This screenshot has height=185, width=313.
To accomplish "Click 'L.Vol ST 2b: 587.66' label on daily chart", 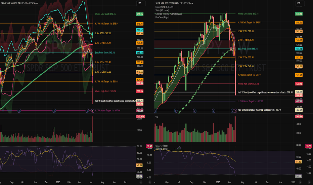I will pos(103,33).
